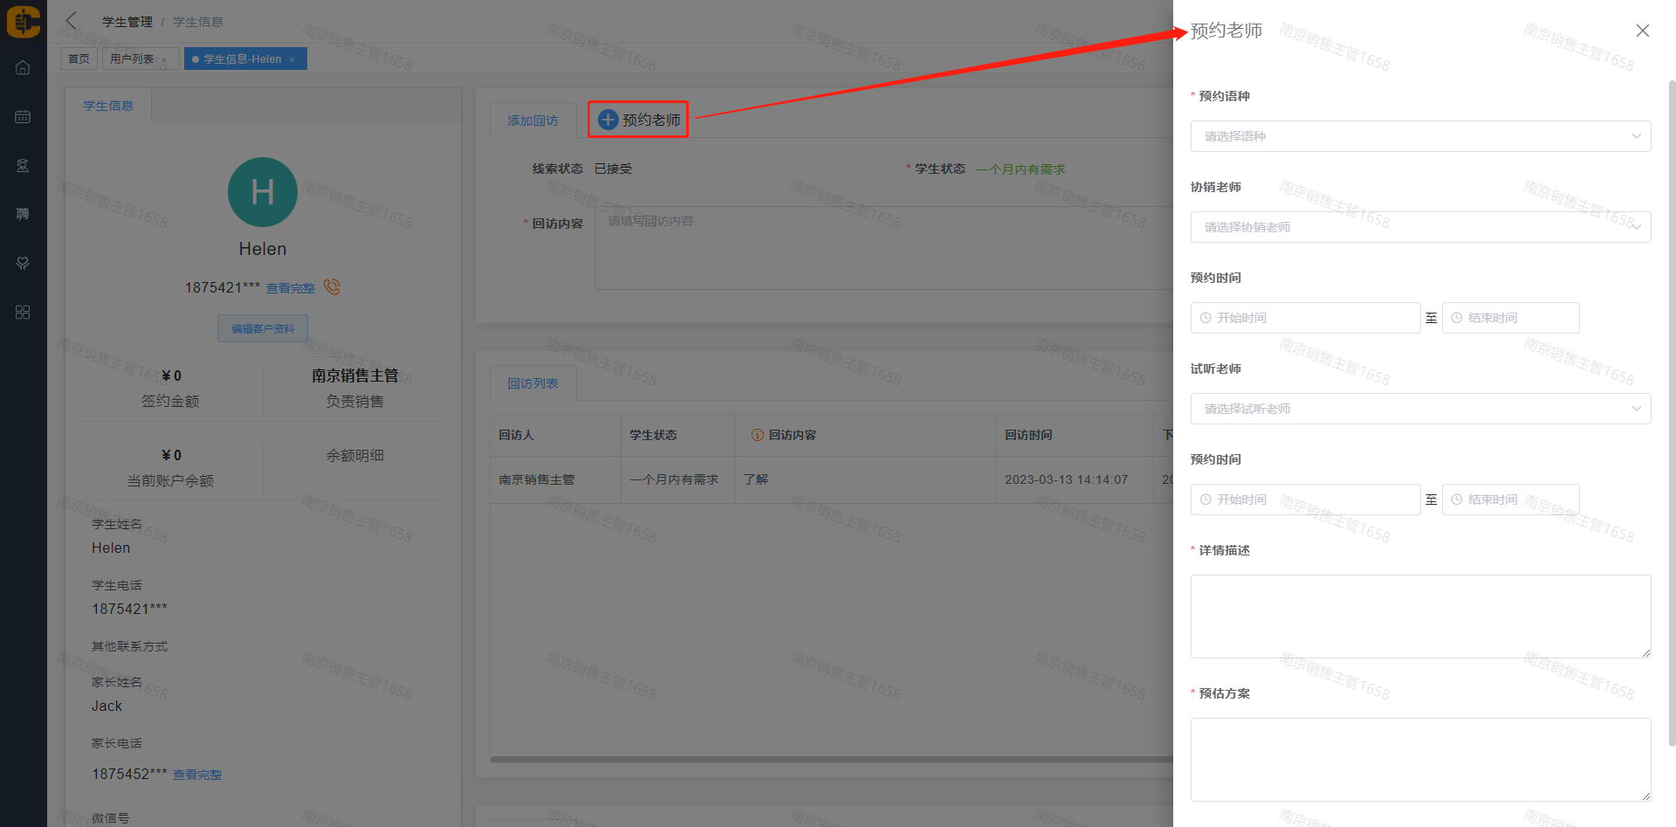Image resolution: width=1676 pixels, height=827 pixels.
Task: Click the back arrow next to 学生管理
Action: (72, 21)
